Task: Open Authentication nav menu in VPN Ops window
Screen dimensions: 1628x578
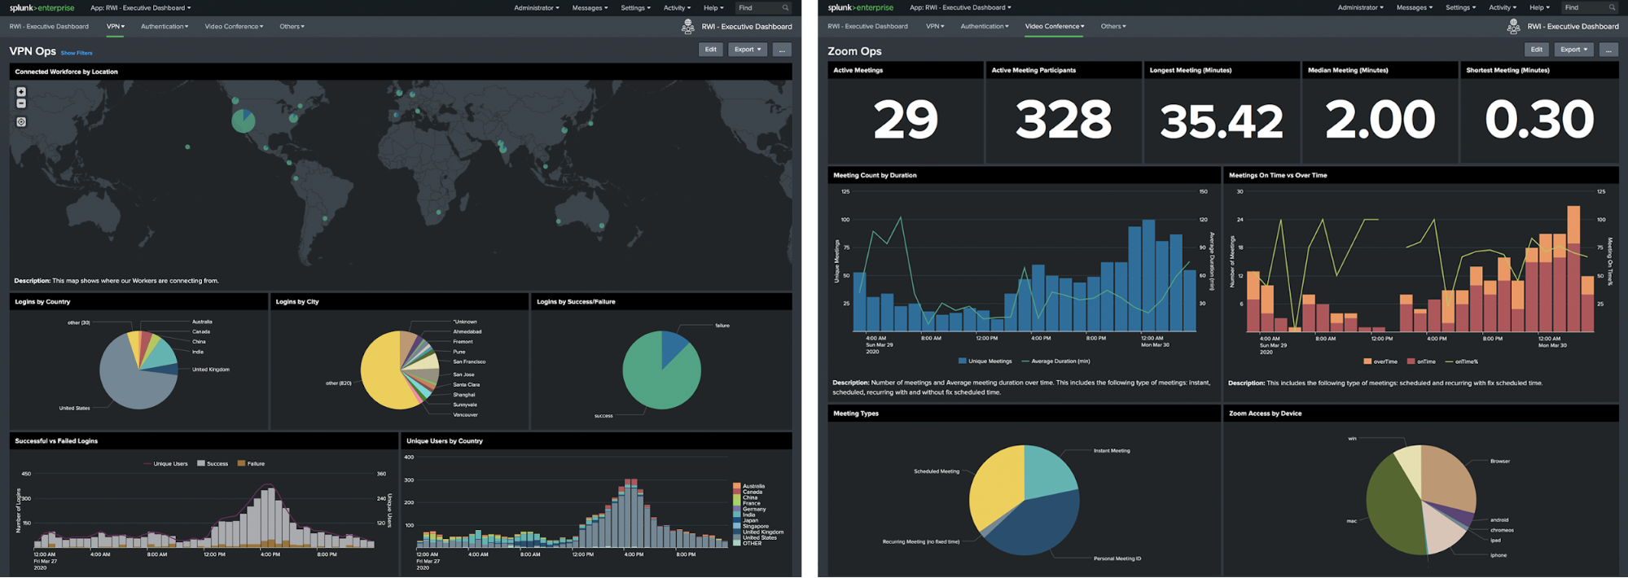Action: coord(165,26)
